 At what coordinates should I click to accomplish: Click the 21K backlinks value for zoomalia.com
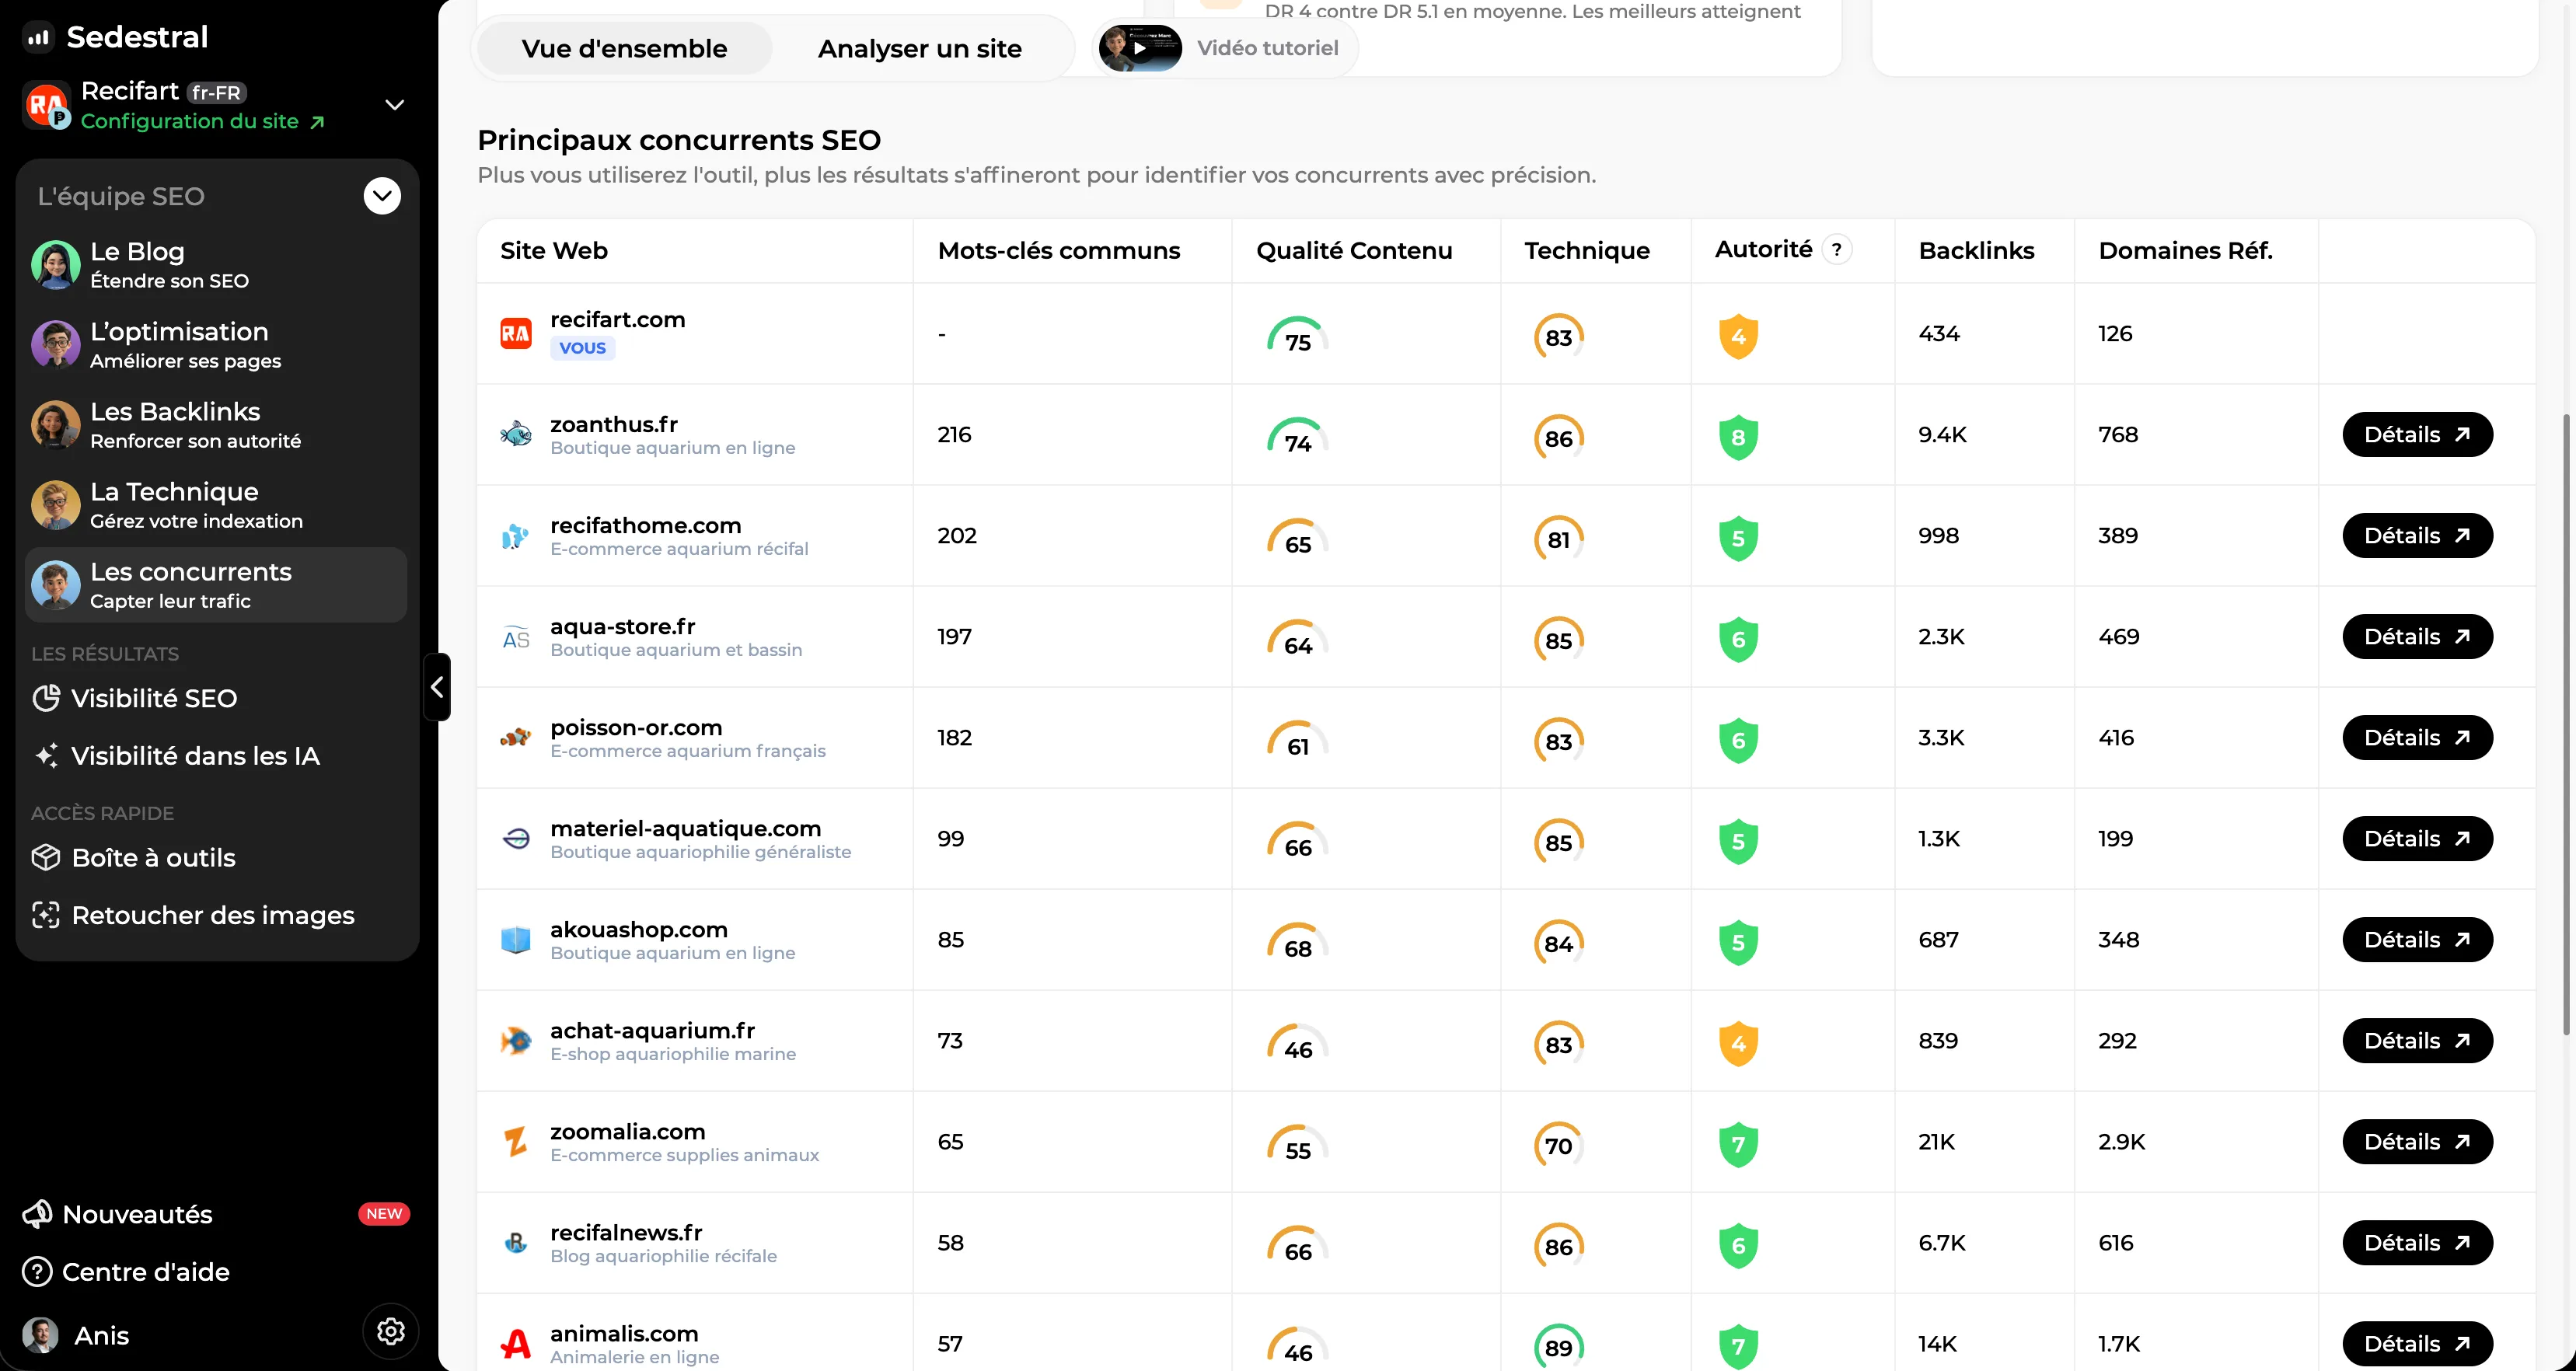[x=1936, y=1142]
